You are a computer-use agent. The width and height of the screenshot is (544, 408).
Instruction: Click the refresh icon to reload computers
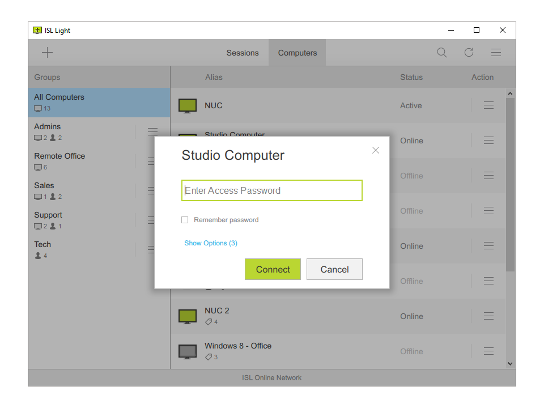(469, 52)
